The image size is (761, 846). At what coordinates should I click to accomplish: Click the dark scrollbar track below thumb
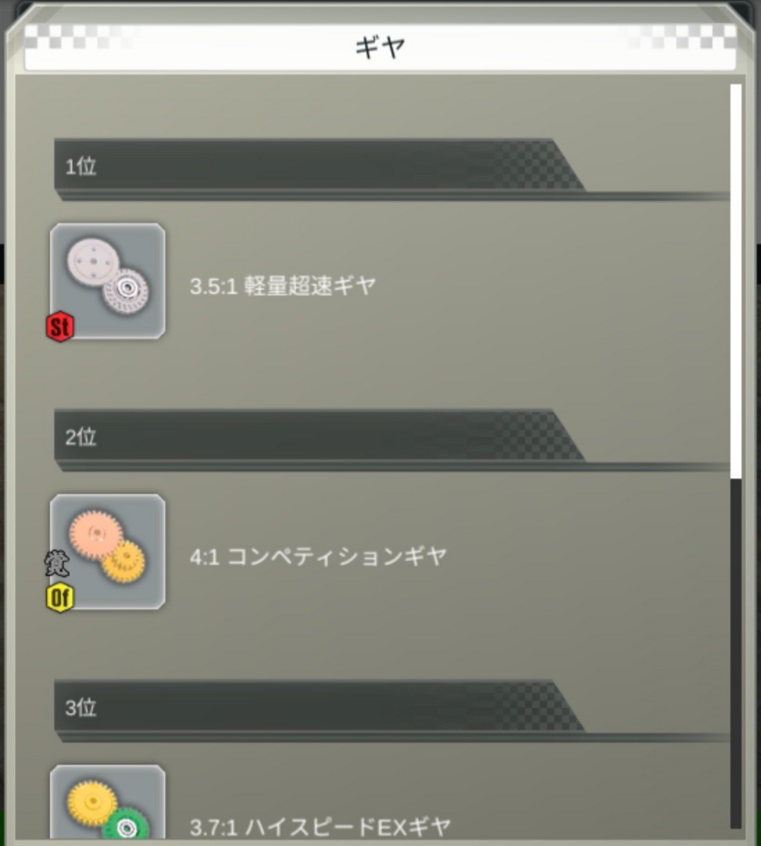click(x=736, y=654)
